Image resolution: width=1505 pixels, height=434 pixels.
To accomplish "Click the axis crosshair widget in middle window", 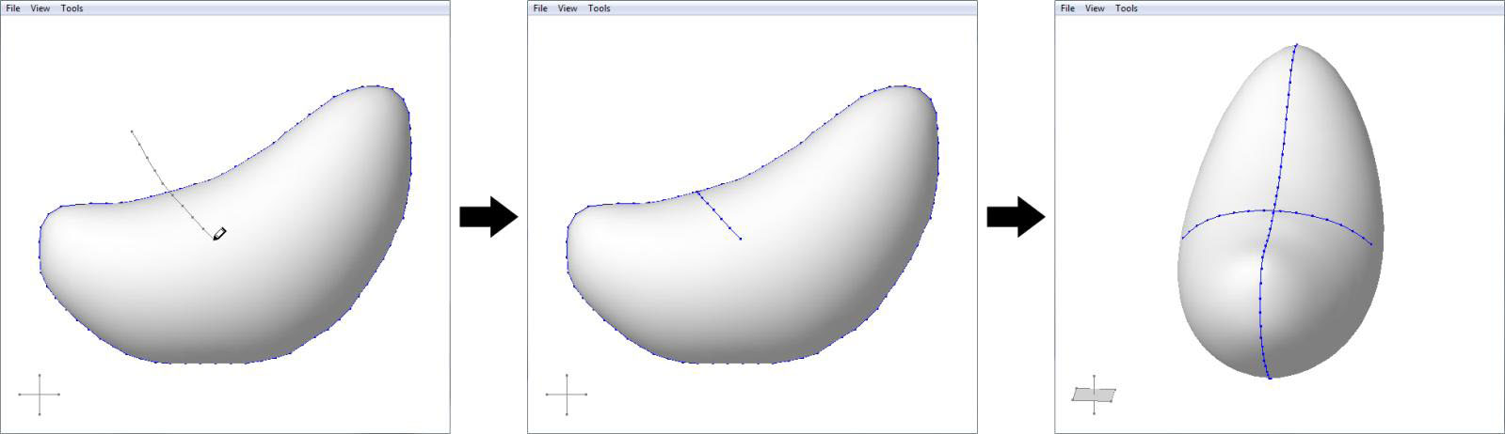I will (x=567, y=395).
